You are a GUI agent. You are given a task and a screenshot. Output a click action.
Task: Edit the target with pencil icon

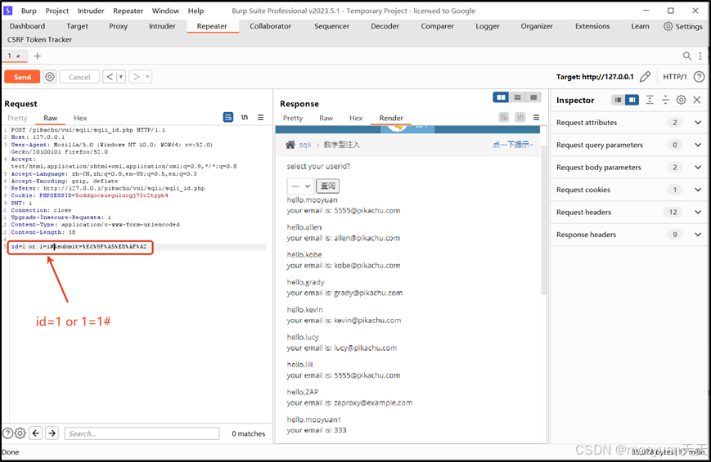coord(645,77)
